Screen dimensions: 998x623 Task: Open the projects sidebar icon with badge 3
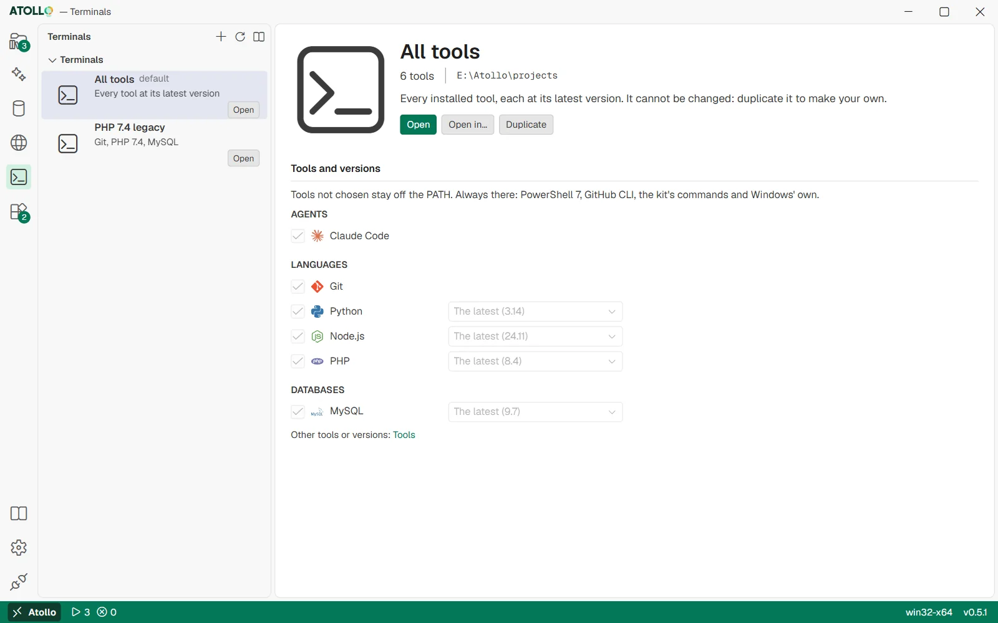tap(19, 41)
